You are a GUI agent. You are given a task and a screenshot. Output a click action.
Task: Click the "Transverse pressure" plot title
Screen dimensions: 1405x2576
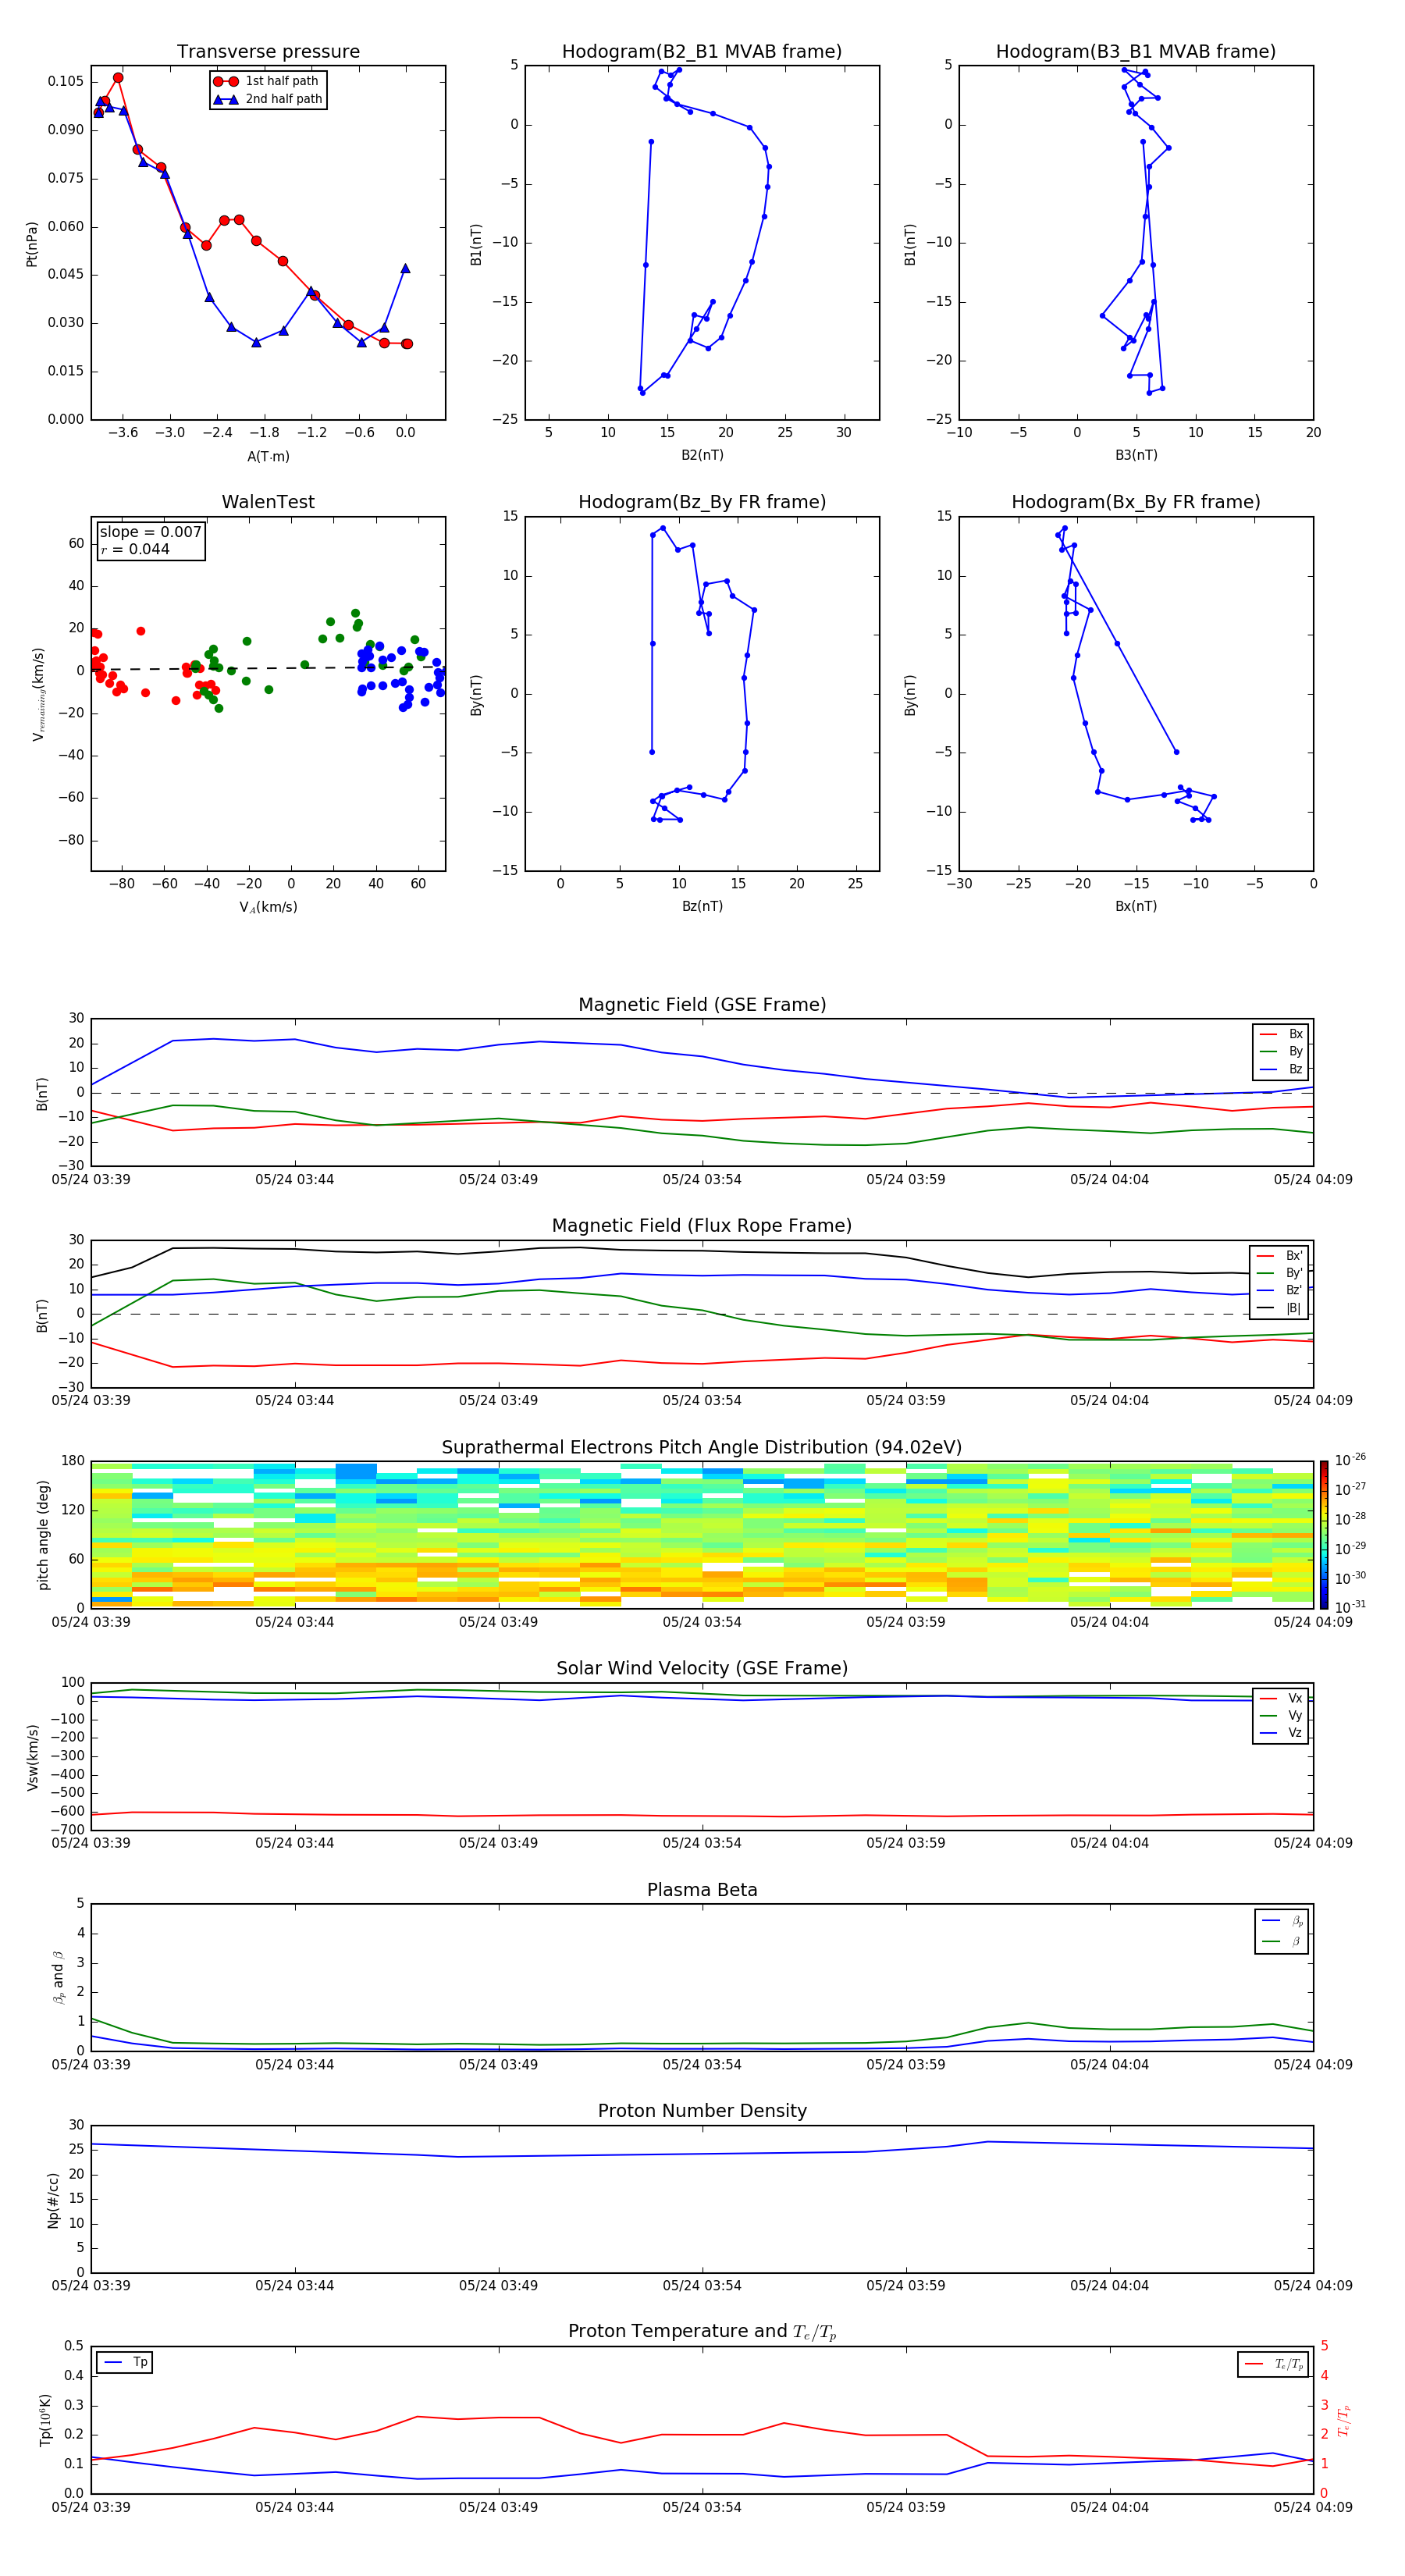click(268, 52)
